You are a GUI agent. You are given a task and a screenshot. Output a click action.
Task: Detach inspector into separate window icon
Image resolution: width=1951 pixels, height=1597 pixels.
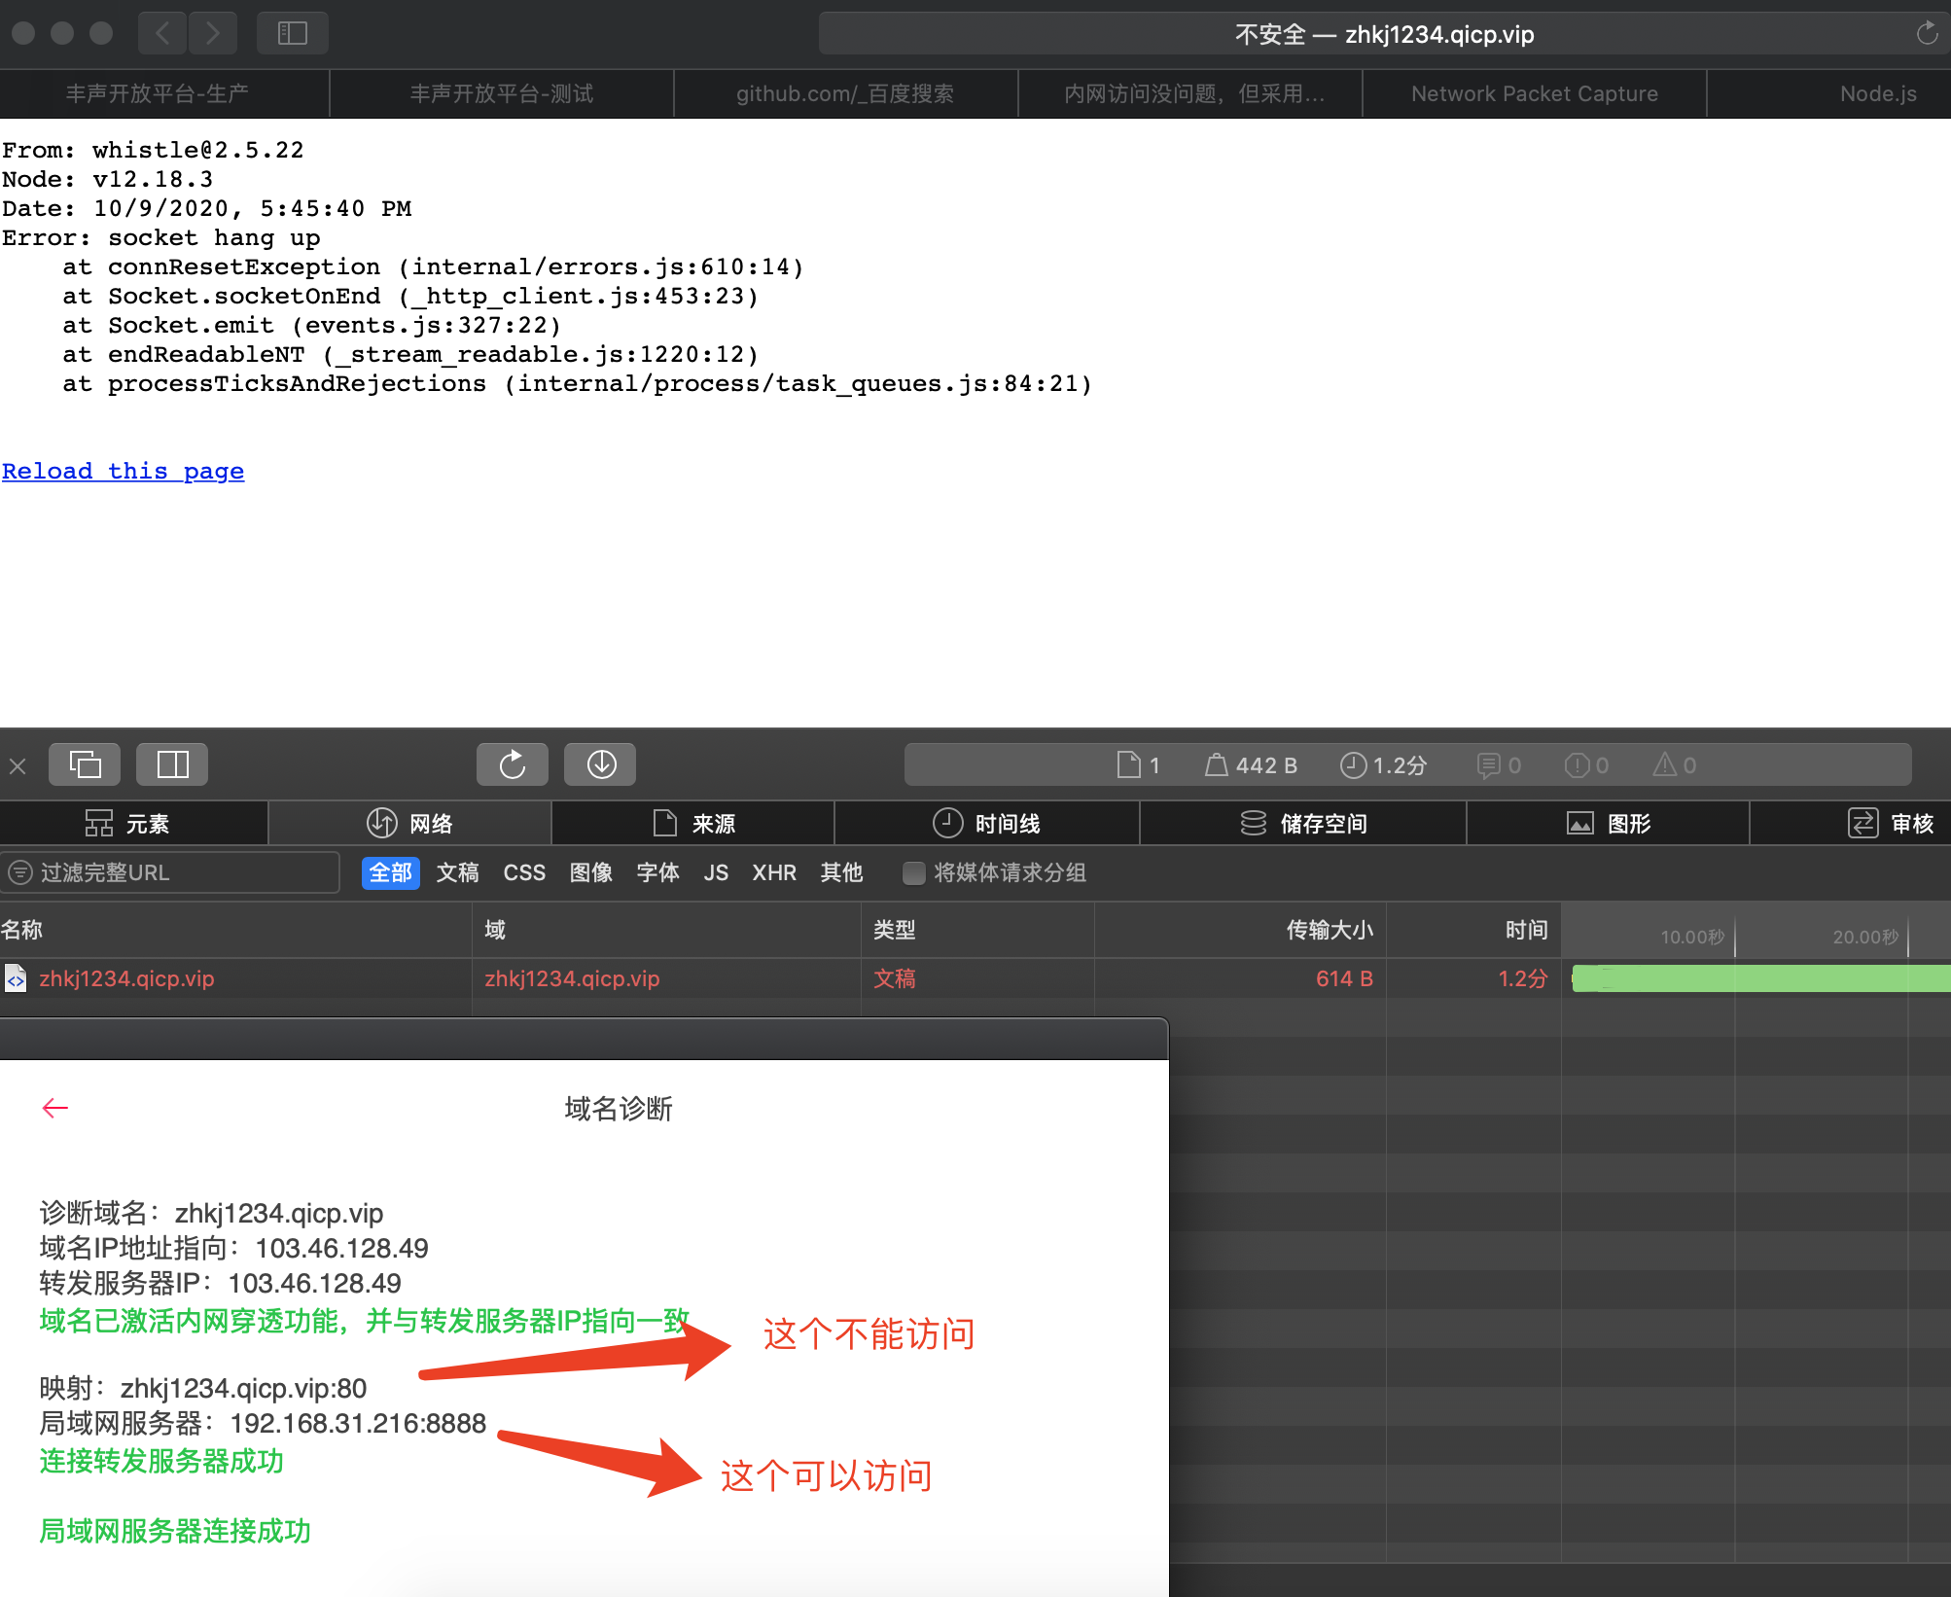(85, 764)
